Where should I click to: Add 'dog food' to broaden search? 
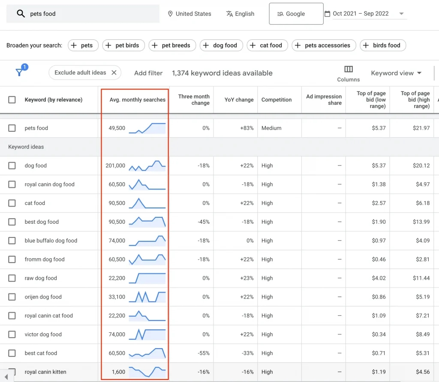(221, 45)
